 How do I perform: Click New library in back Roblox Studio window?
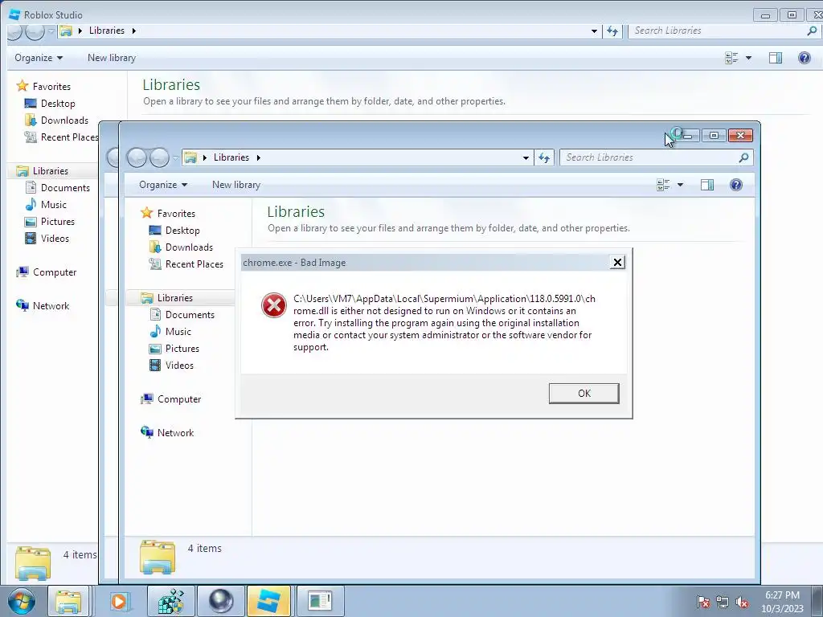(x=112, y=58)
